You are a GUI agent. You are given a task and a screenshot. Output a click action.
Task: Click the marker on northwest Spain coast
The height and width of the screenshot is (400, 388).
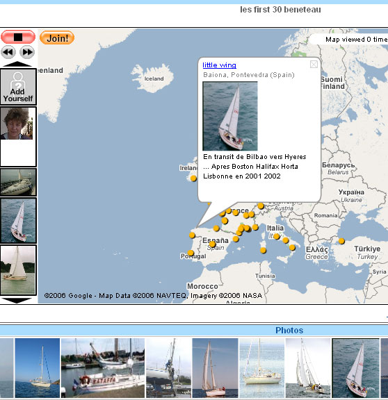[192, 235]
